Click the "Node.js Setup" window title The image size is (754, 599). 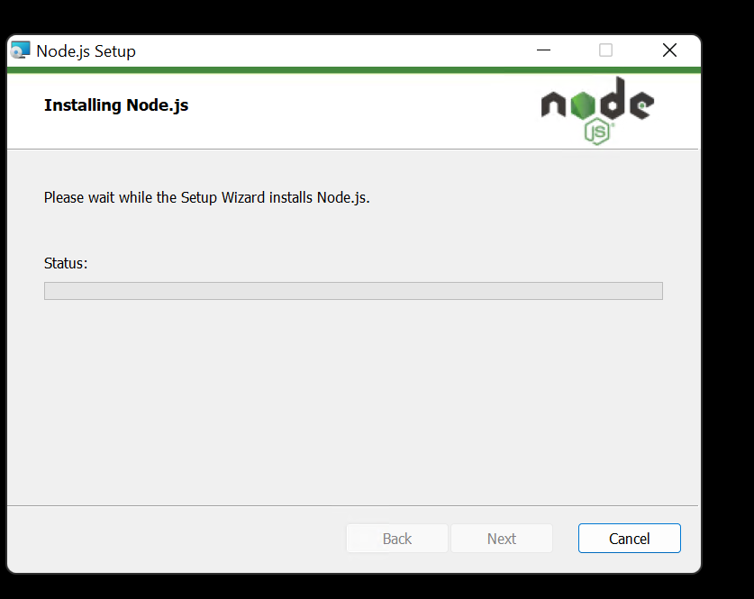(x=86, y=51)
